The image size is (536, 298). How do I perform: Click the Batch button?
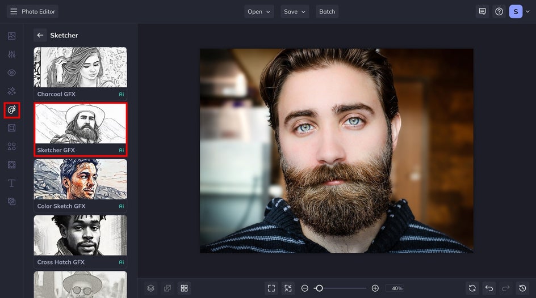click(x=327, y=11)
